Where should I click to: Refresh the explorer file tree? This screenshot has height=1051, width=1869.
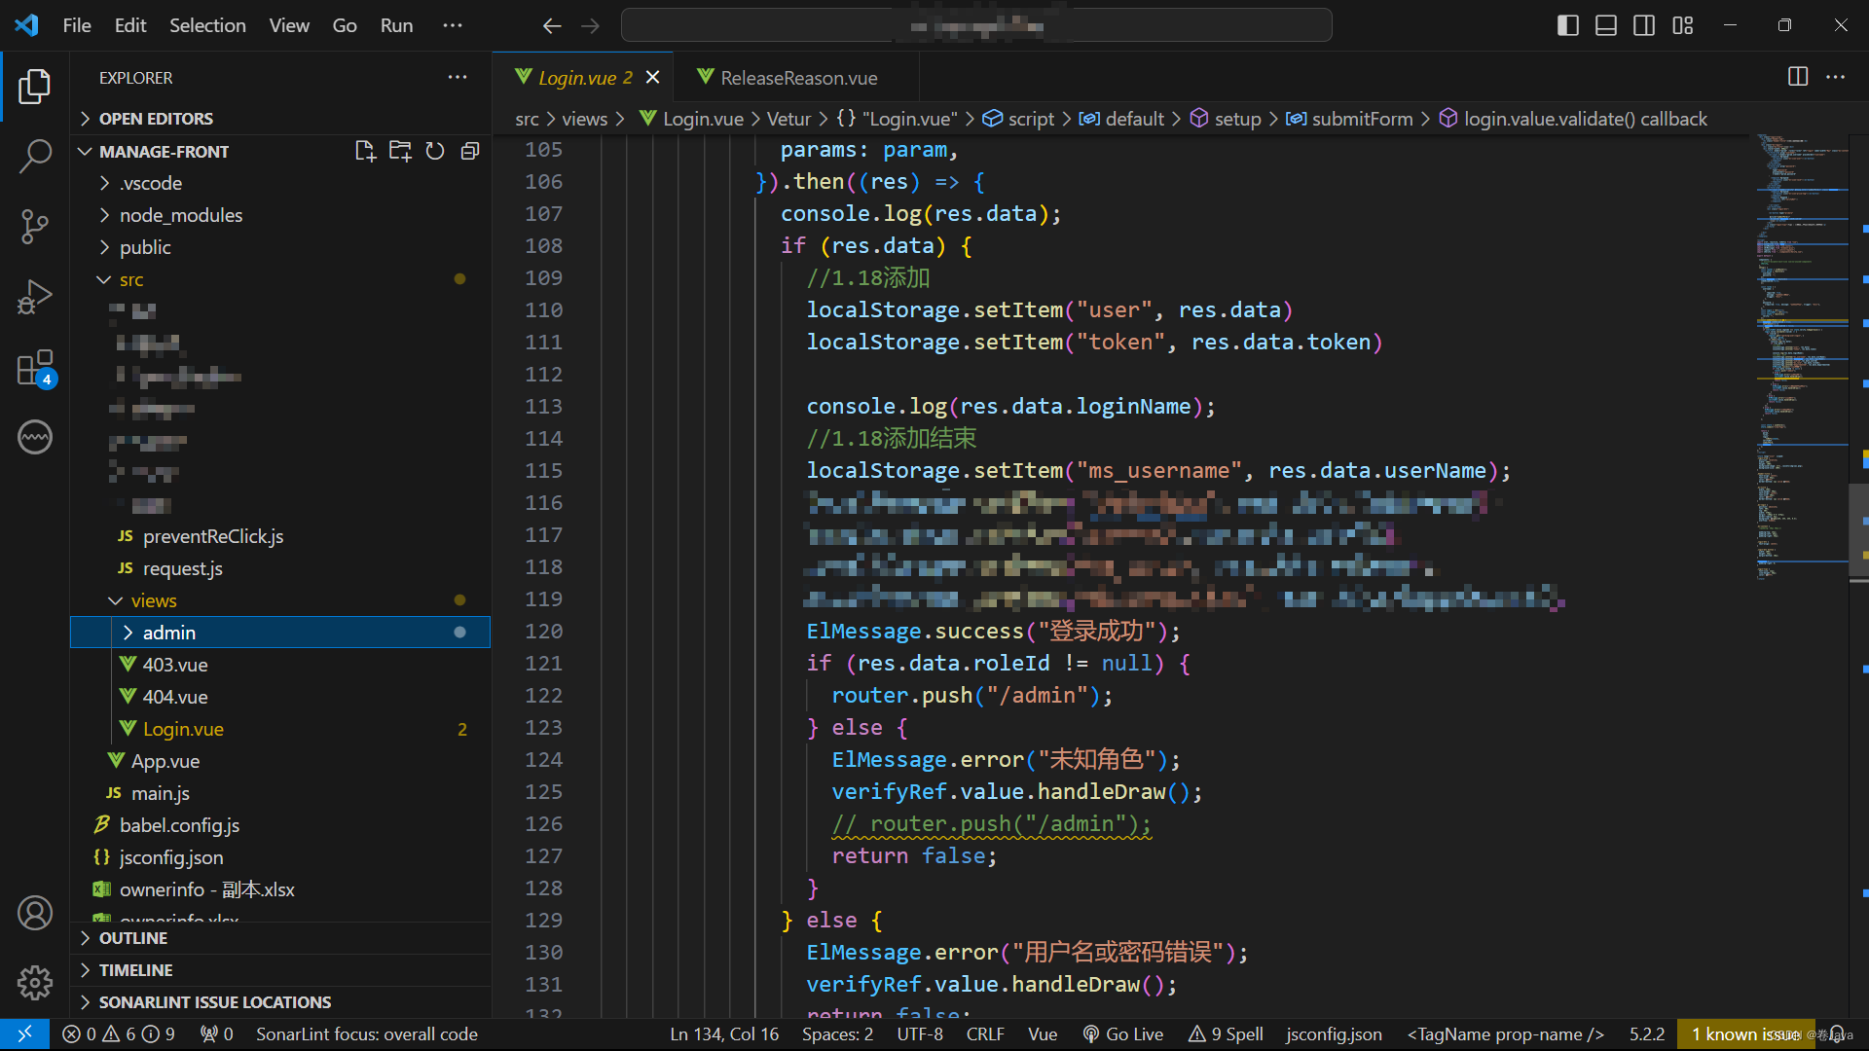click(435, 151)
